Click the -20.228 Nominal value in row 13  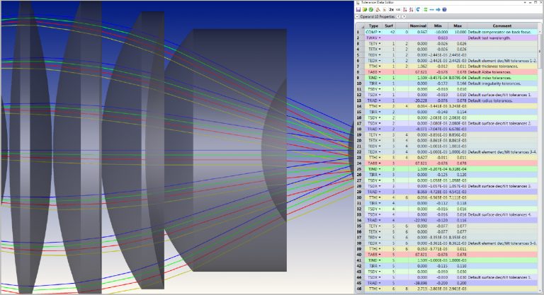pos(420,100)
